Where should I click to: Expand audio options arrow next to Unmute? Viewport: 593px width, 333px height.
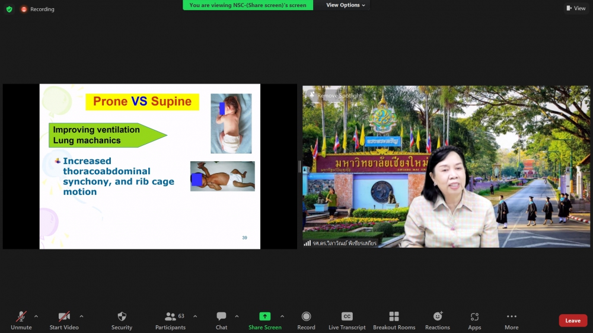coord(36,316)
